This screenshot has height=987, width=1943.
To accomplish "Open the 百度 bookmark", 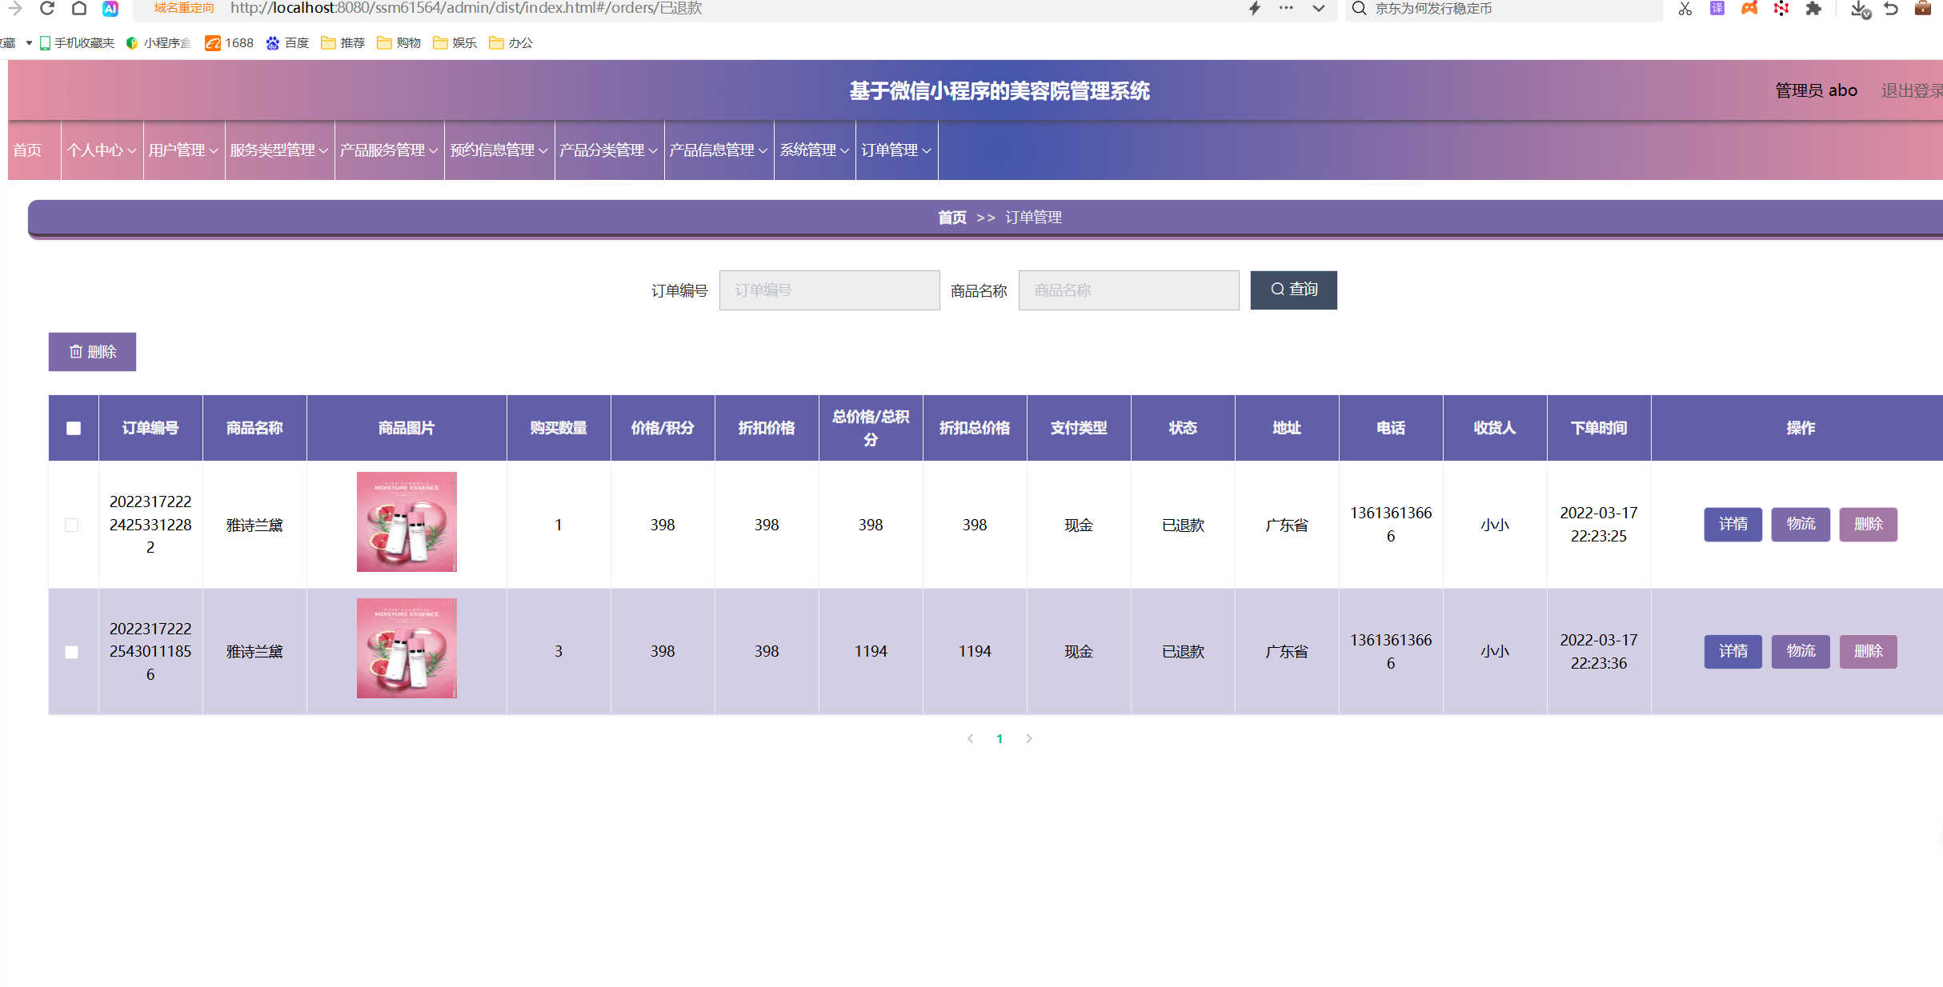I will tap(287, 43).
